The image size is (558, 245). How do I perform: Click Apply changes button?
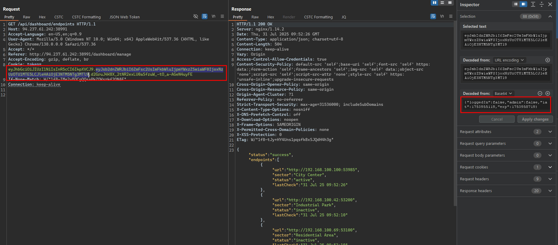[535, 119]
